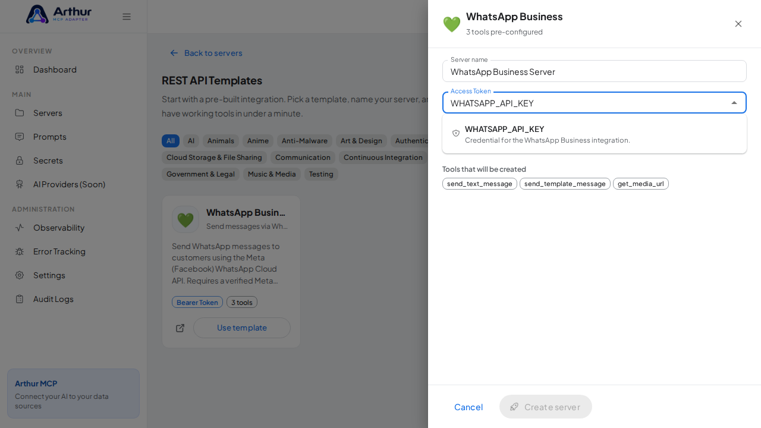
Task: Click the shield icon beside WHATSAPP_API_KEY option
Action: 456,133
